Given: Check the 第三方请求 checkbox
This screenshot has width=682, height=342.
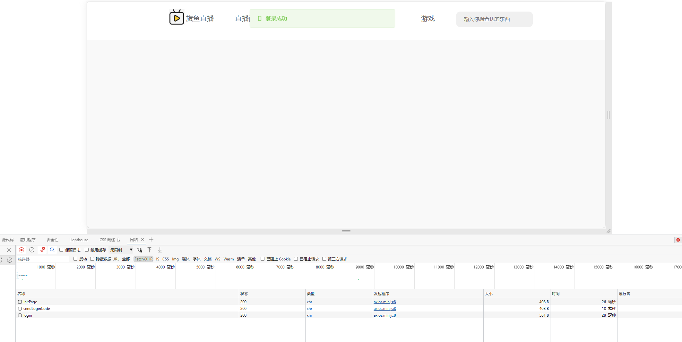Looking at the screenshot, I should (x=324, y=259).
